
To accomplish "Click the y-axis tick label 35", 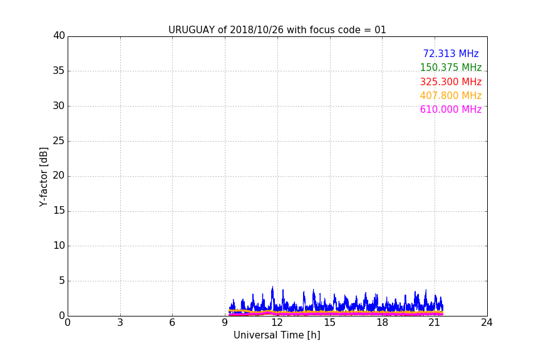I will [59, 71].
